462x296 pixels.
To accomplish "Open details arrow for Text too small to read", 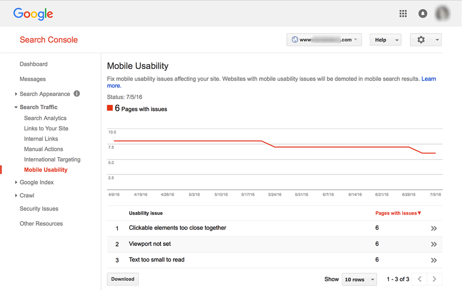I will (434, 260).
